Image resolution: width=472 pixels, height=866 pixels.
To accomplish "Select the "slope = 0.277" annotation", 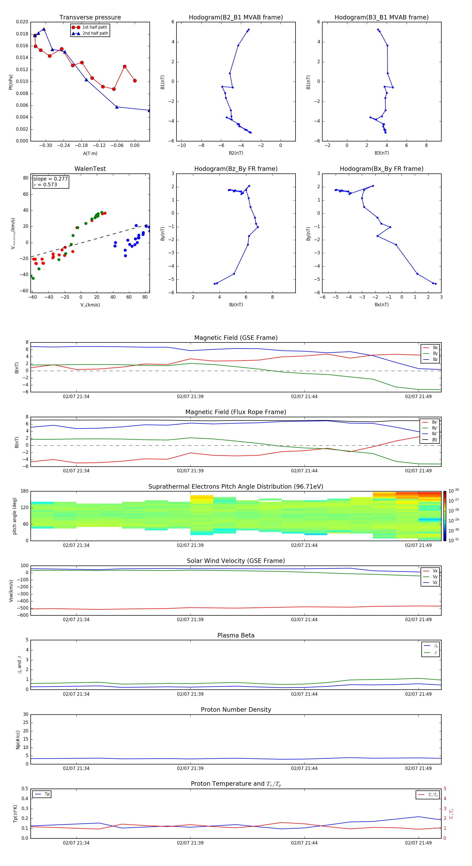I will coord(50,179).
